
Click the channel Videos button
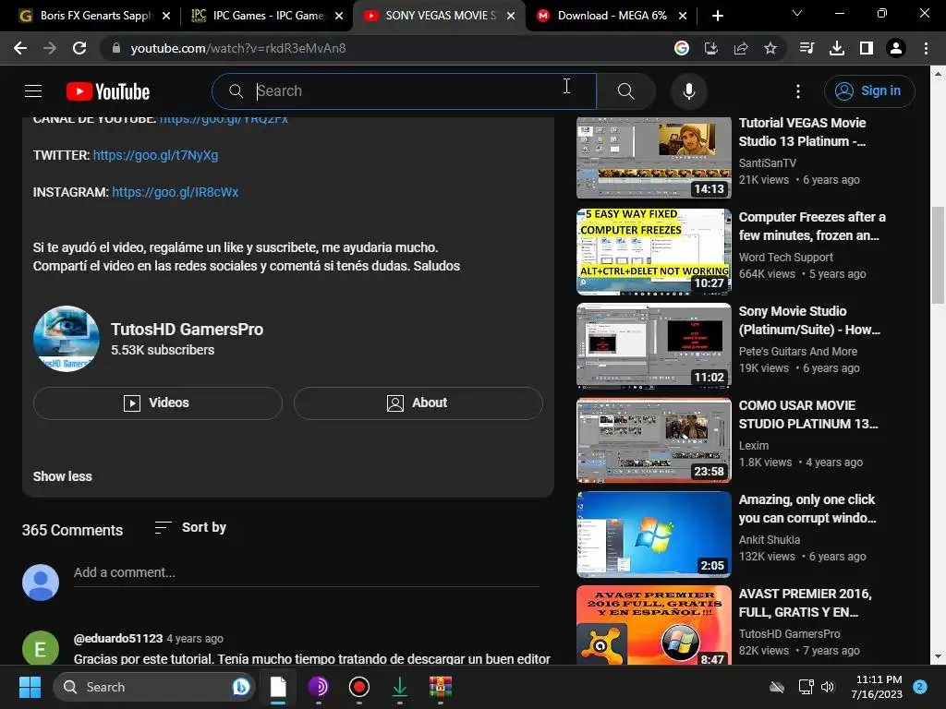click(x=158, y=403)
